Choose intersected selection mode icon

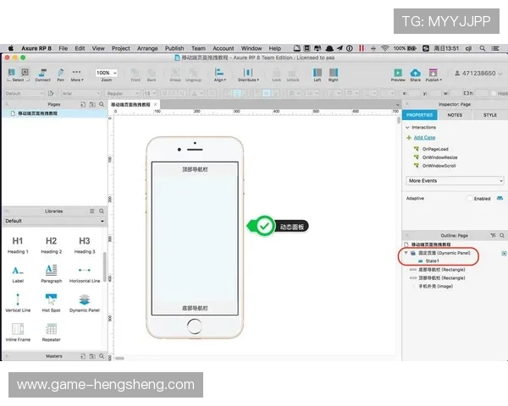11,72
